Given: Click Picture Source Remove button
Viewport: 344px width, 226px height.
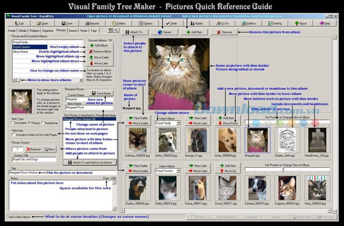Looking at the screenshot, I should [x=33, y=150].
